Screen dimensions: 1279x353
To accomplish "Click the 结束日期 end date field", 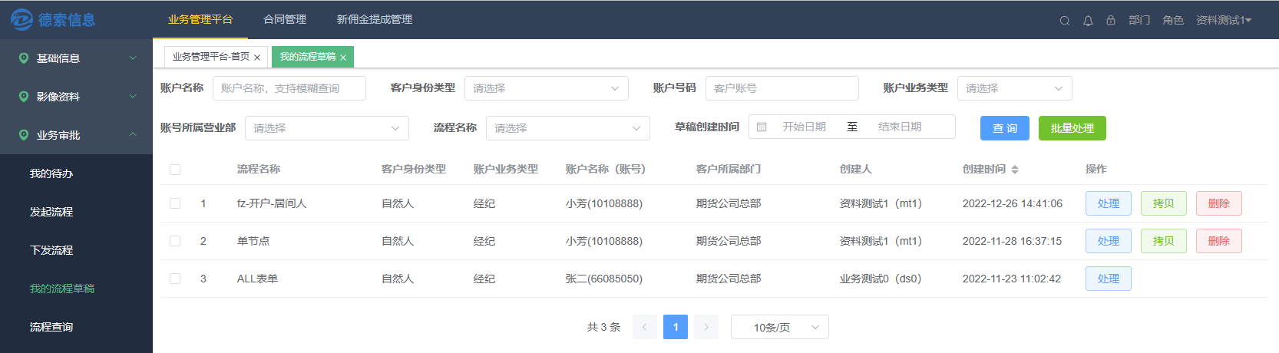I will (900, 127).
